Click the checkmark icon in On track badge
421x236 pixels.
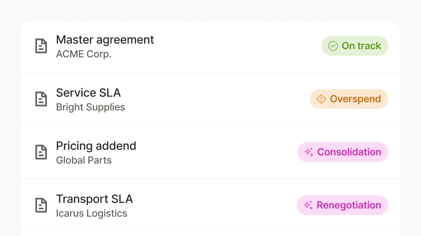point(333,46)
